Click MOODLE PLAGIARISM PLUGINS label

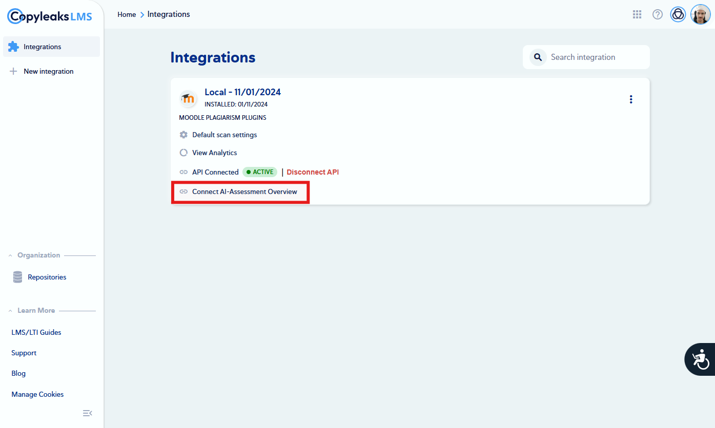point(222,118)
